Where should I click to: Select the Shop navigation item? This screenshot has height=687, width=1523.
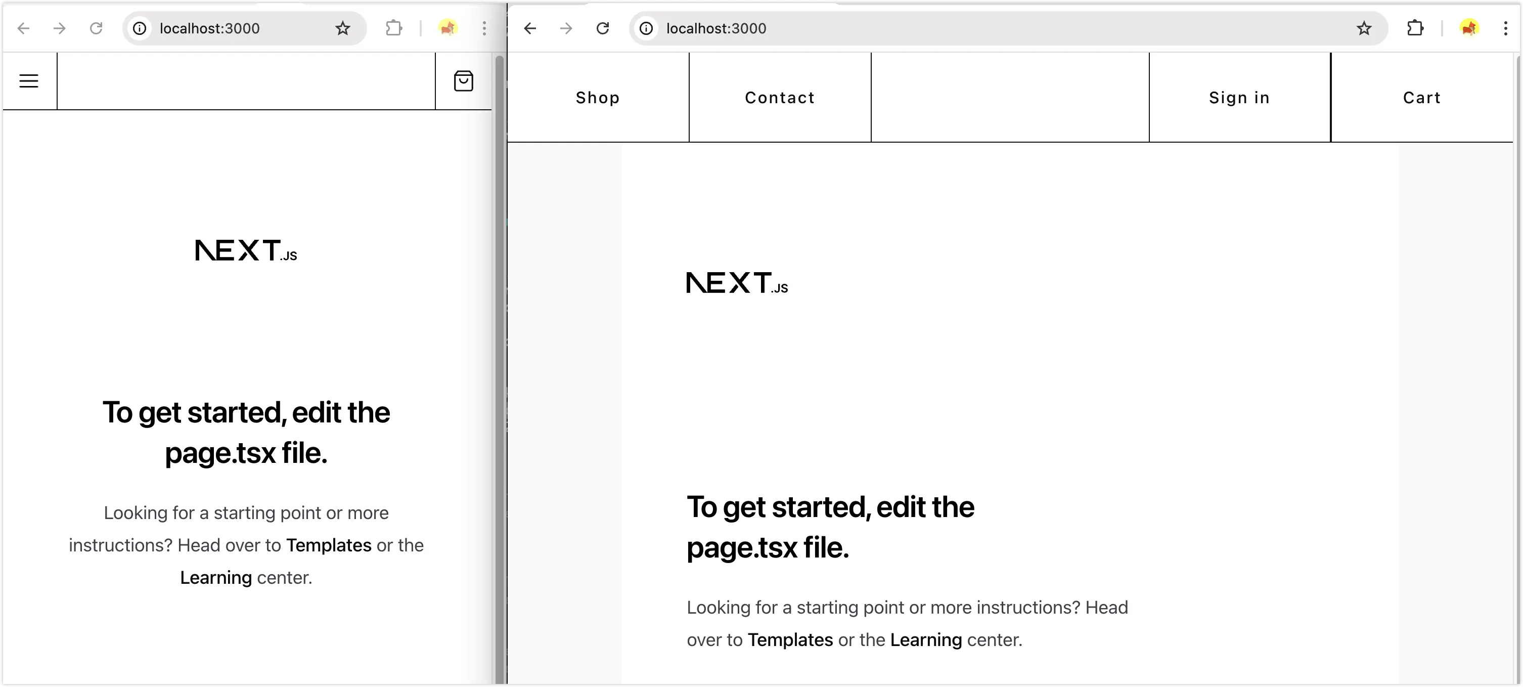(x=598, y=98)
